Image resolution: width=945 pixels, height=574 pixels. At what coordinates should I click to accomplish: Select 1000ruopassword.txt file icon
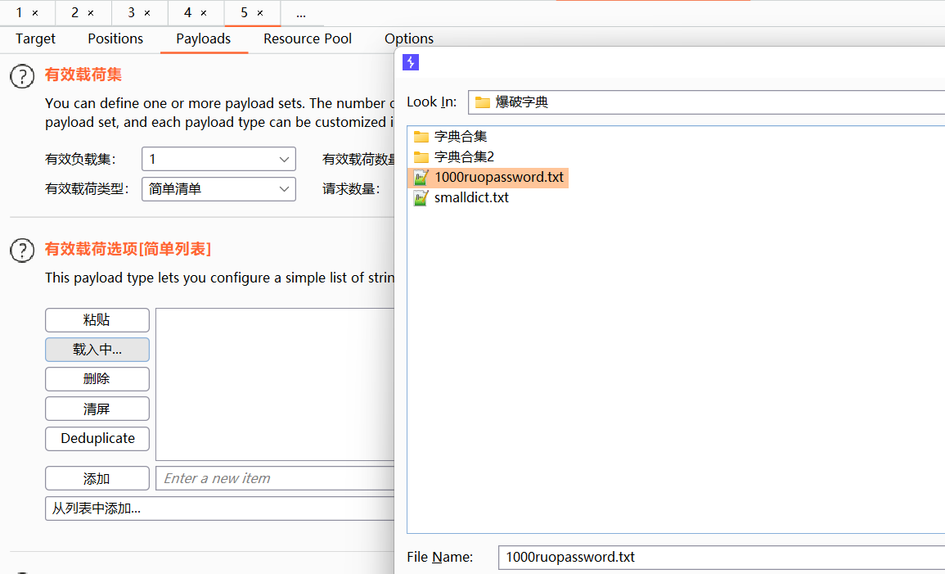tap(421, 177)
